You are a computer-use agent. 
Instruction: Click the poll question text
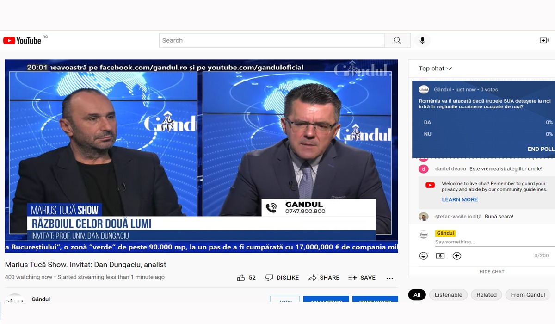[485, 104]
